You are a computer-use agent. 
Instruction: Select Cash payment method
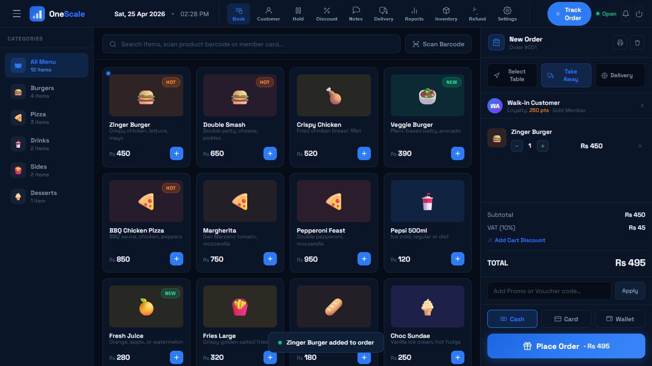pos(512,319)
